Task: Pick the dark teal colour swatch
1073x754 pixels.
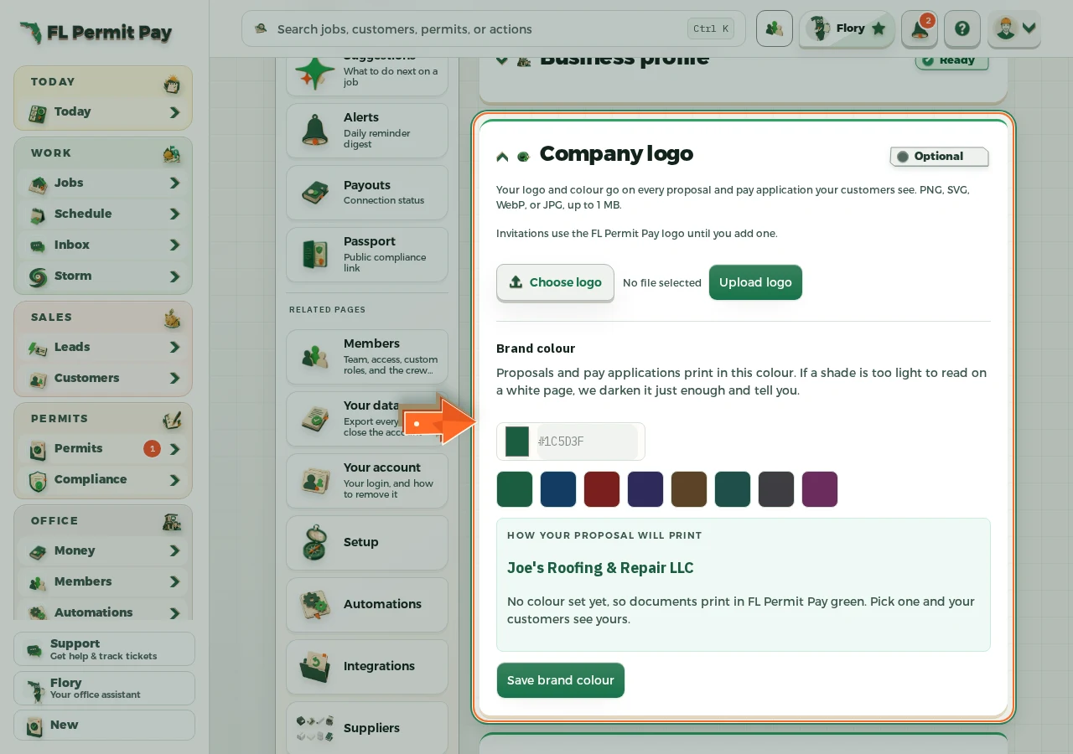Action: pos(733,489)
